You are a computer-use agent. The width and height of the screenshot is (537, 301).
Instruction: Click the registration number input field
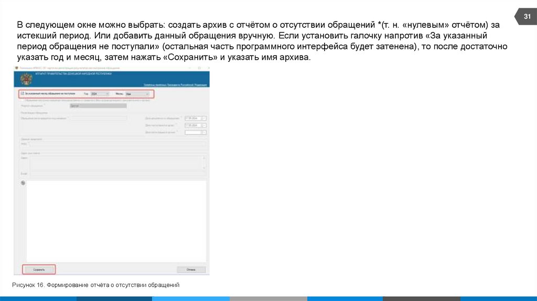tap(99, 118)
